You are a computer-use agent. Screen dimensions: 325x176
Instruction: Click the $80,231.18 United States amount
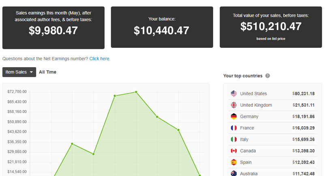tap(304, 93)
